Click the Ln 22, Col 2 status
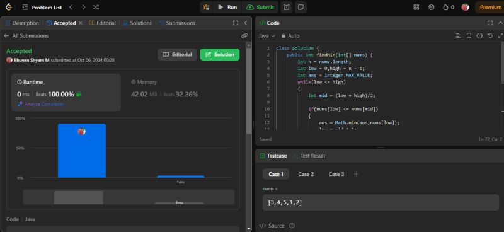This screenshot has height=232, width=504. click(x=490, y=139)
